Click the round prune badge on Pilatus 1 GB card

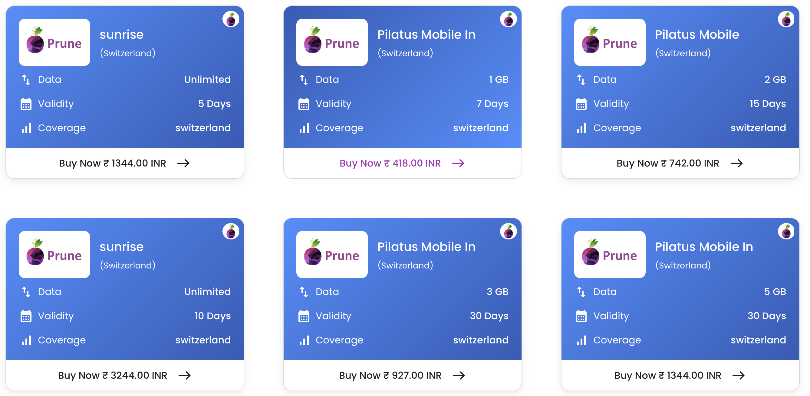(x=508, y=19)
